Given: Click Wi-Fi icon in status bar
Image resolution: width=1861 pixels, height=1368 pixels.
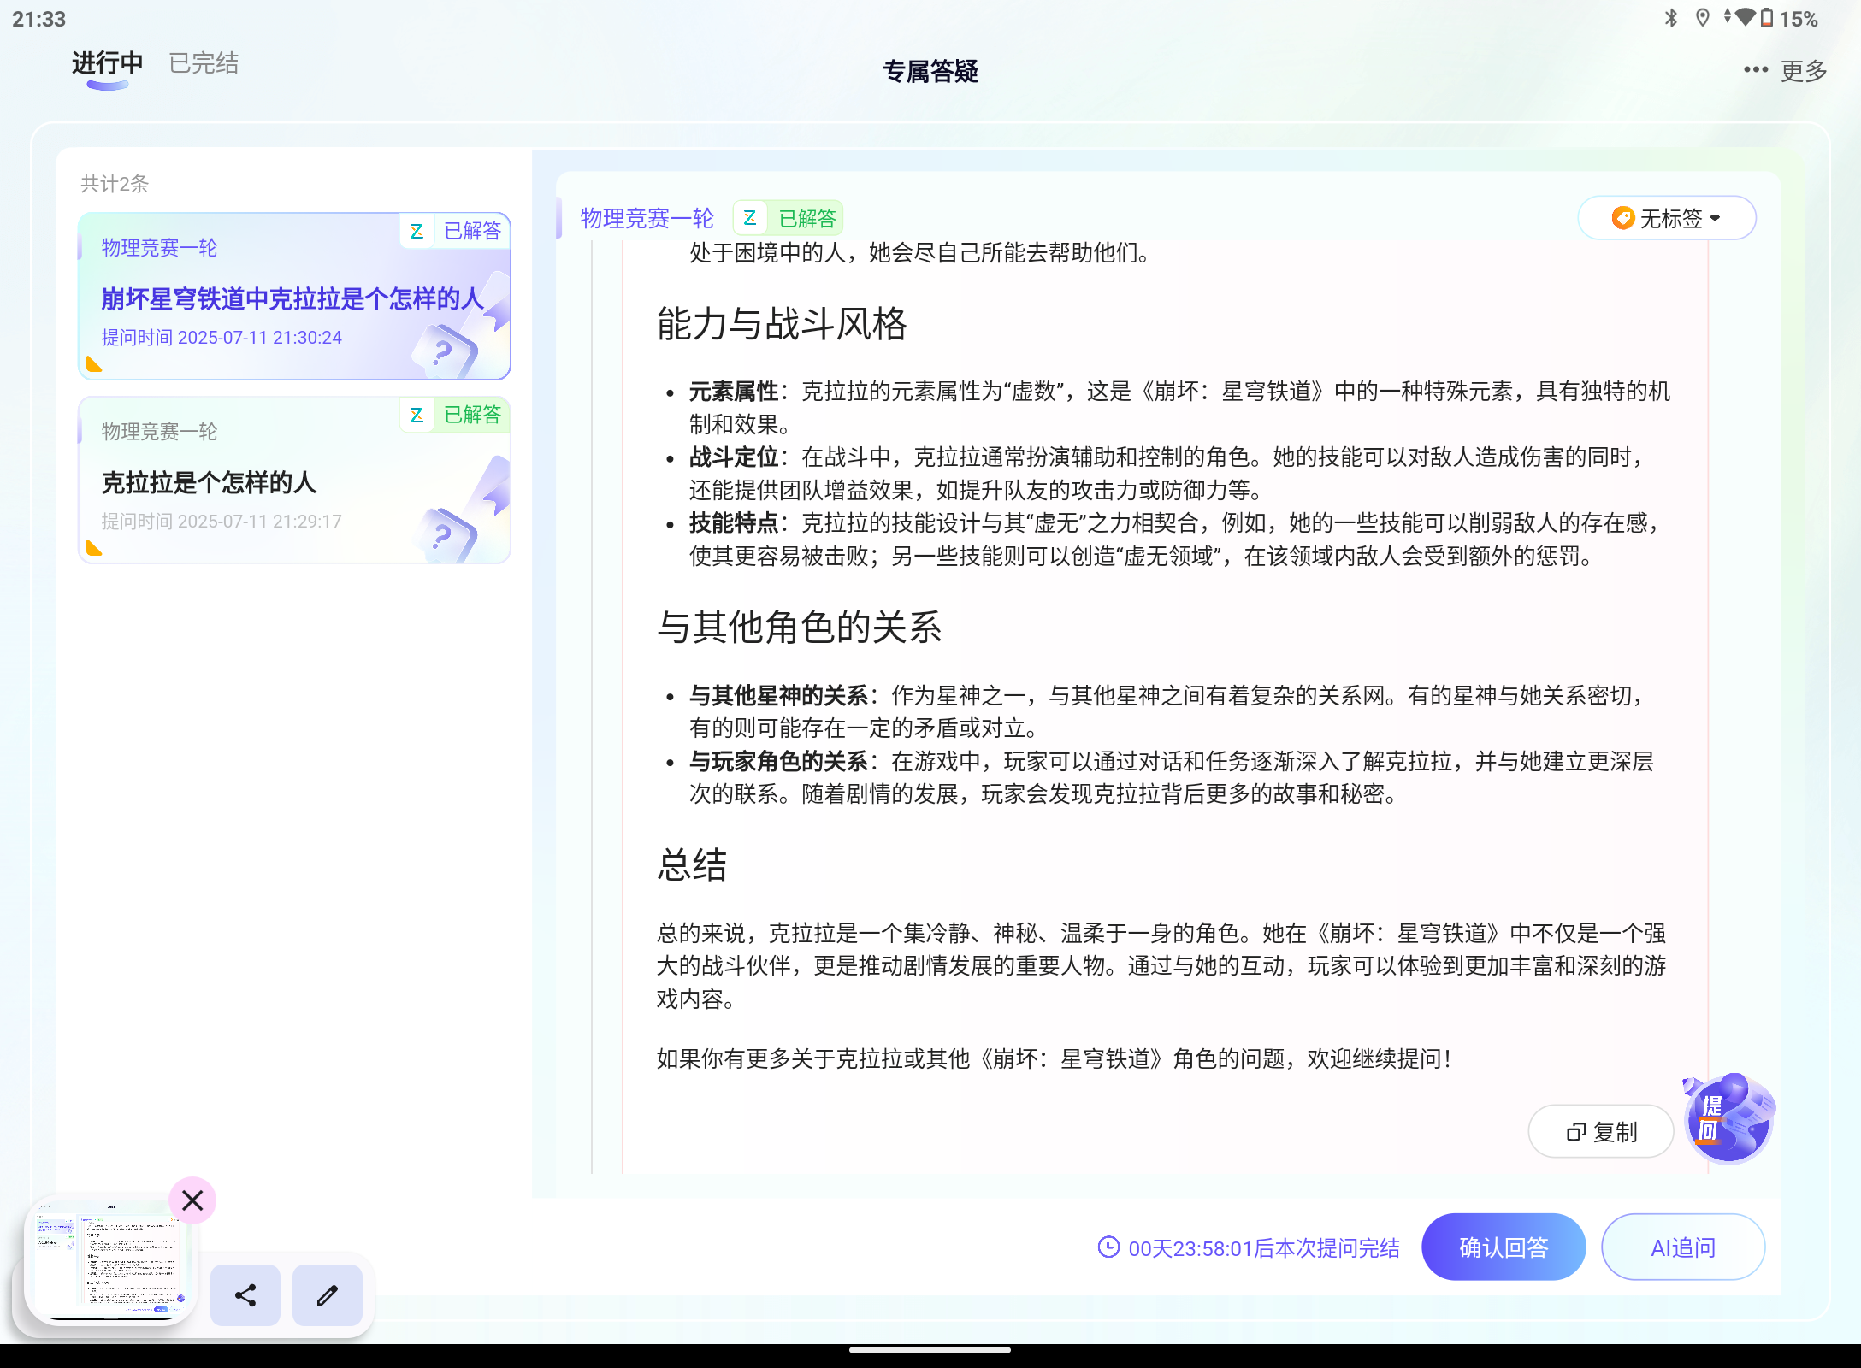Looking at the screenshot, I should pyautogui.click(x=1745, y=17).
